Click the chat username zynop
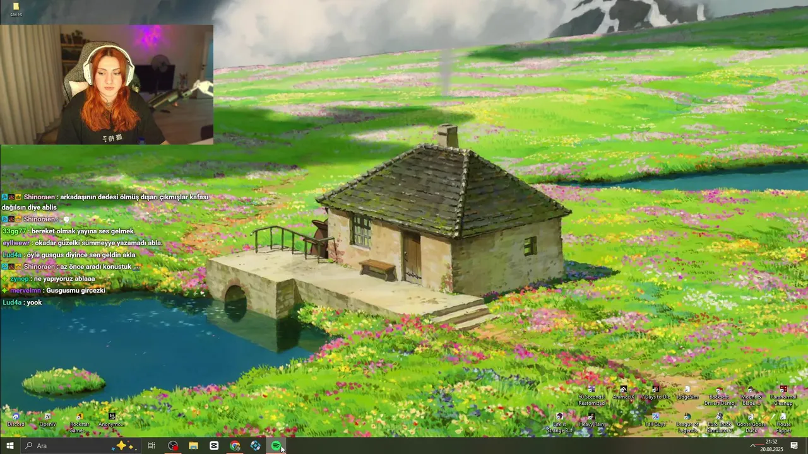Viewport: 808px width, 454px height. click(x=20, y=279)
